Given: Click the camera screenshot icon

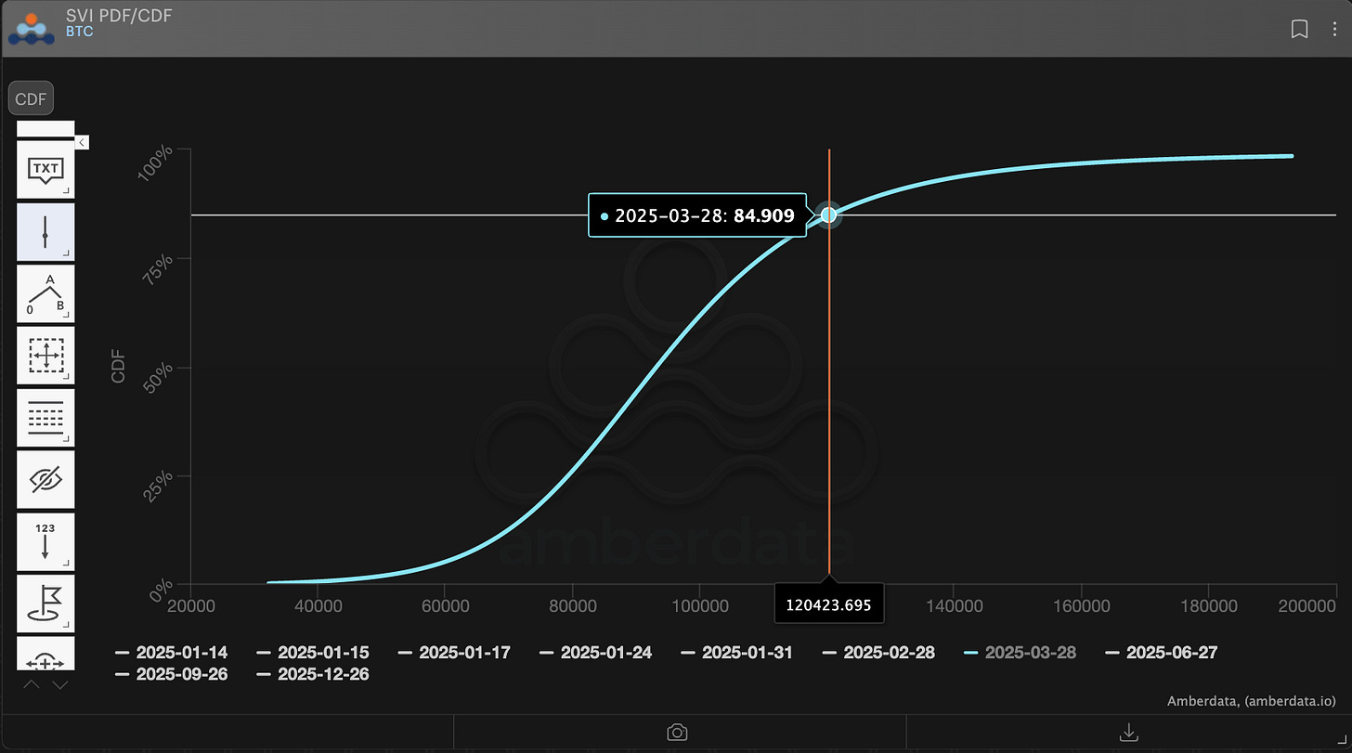Looking at the screenshot, I should click(678, 733).
